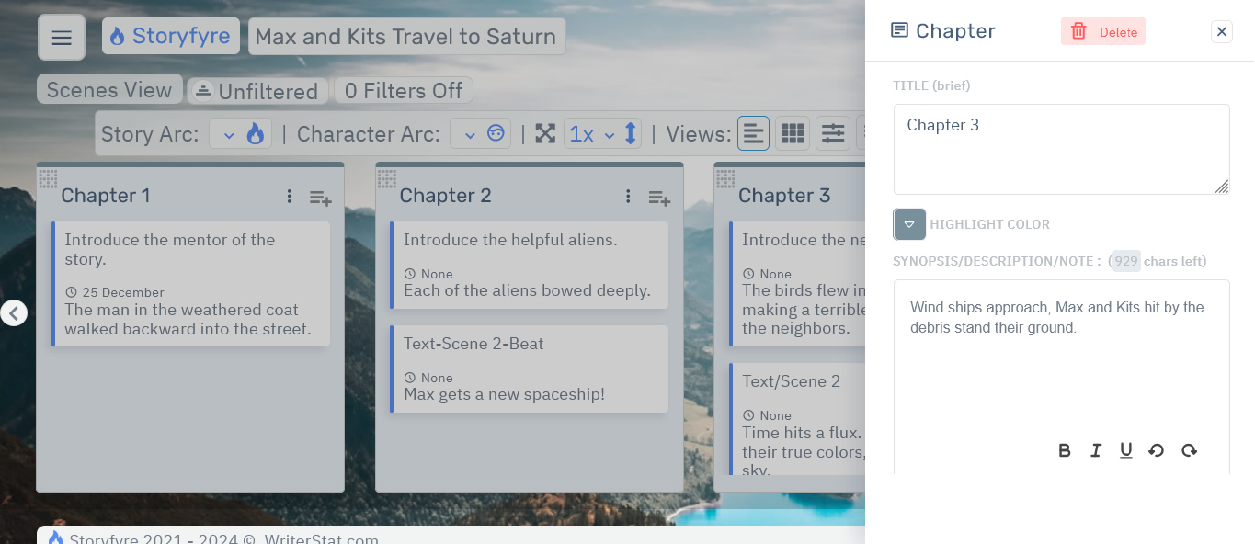Switch to the list layout view

click(753, 134)
